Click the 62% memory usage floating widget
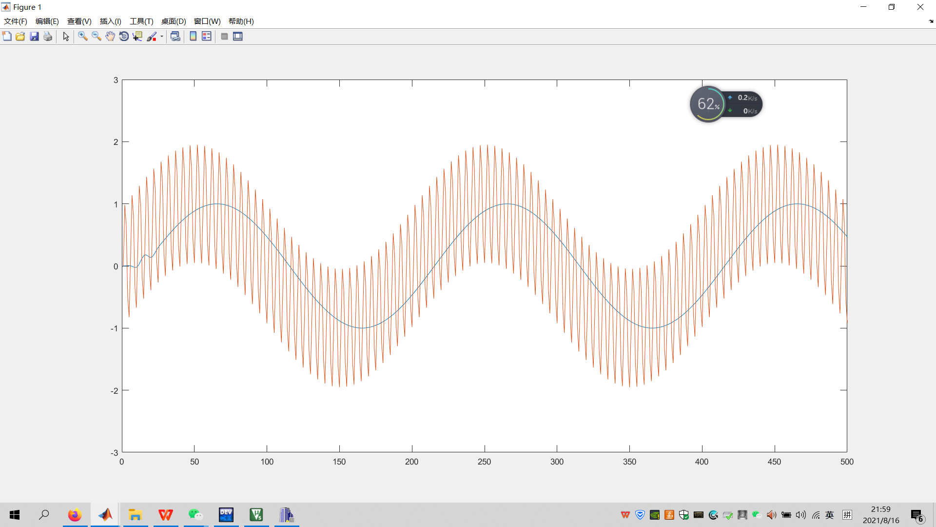This screenshot has width=936, height=527. click(708, 104)
